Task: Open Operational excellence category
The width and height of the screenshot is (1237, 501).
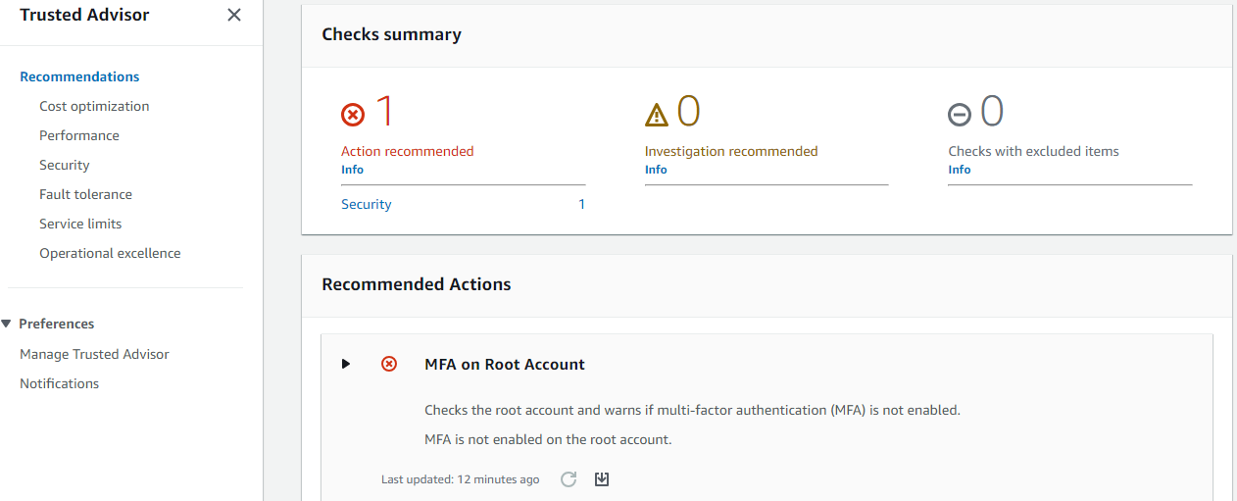Action: (x=110, y=253)
